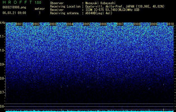
Task: Click the 0901 time marker
Action: 19,24
